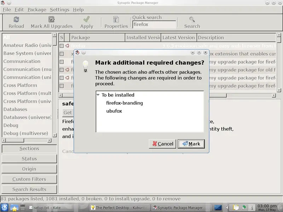Click the package list scroll-left arrow
Screen dimensions: 283x212
(x=60, y=95)
